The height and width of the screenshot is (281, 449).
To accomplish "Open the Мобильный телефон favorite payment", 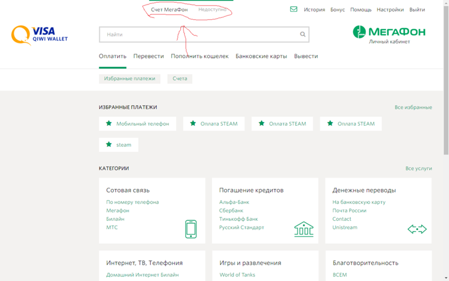I will (138, 124).
